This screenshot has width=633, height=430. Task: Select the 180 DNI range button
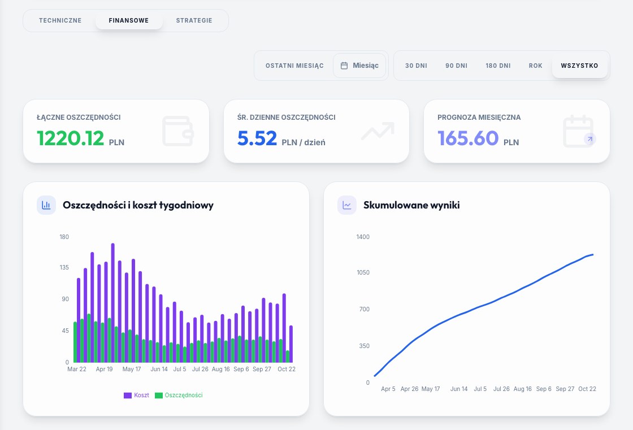pos(498,66)
